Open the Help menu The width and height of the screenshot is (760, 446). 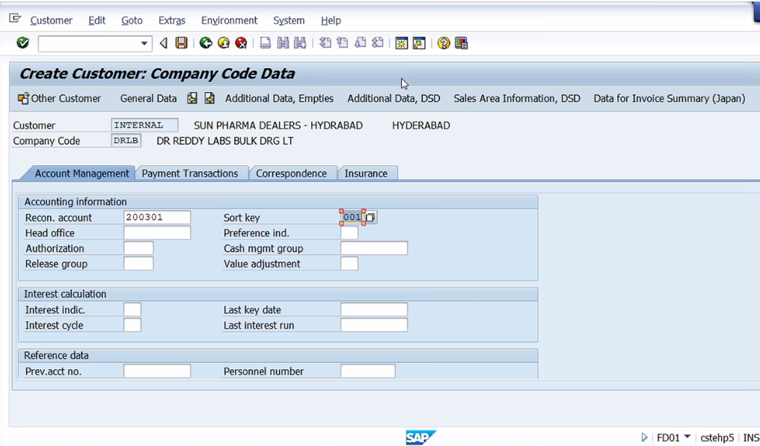click(x=331, y=20)
